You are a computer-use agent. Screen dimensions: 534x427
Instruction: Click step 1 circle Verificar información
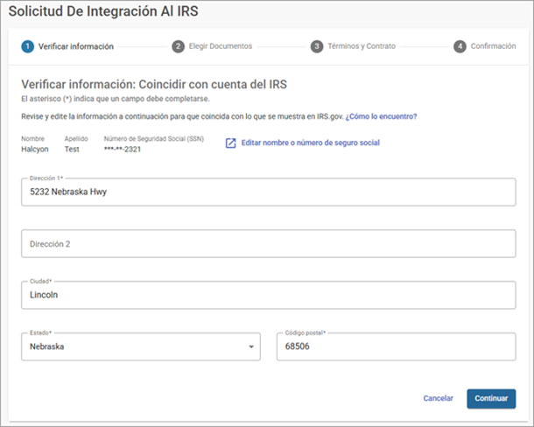coord(28,46)
